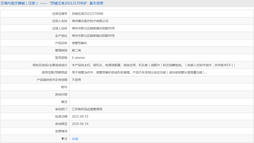Select approving department 江苏省药品监督管理局

pos(87,109)
